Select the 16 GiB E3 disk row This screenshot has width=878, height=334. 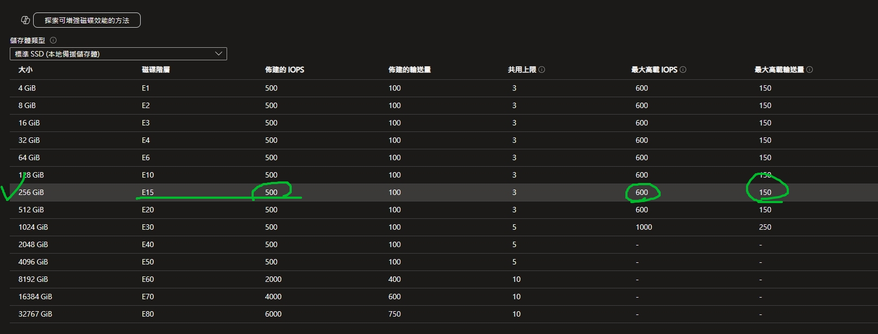click(x=29, y=123)
